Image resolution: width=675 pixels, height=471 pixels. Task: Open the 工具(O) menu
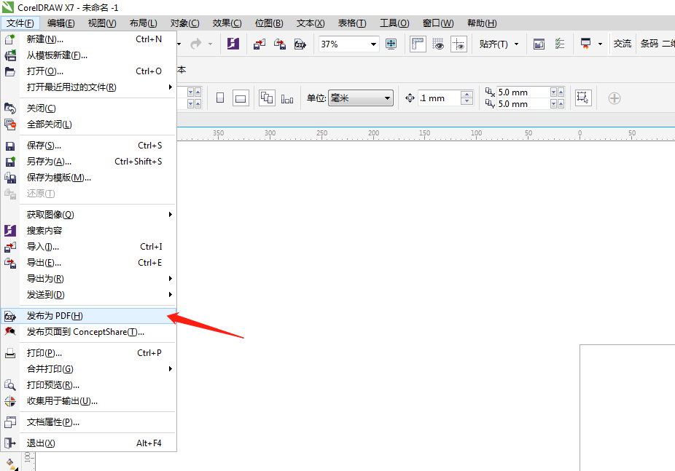[x=394, y=23]
